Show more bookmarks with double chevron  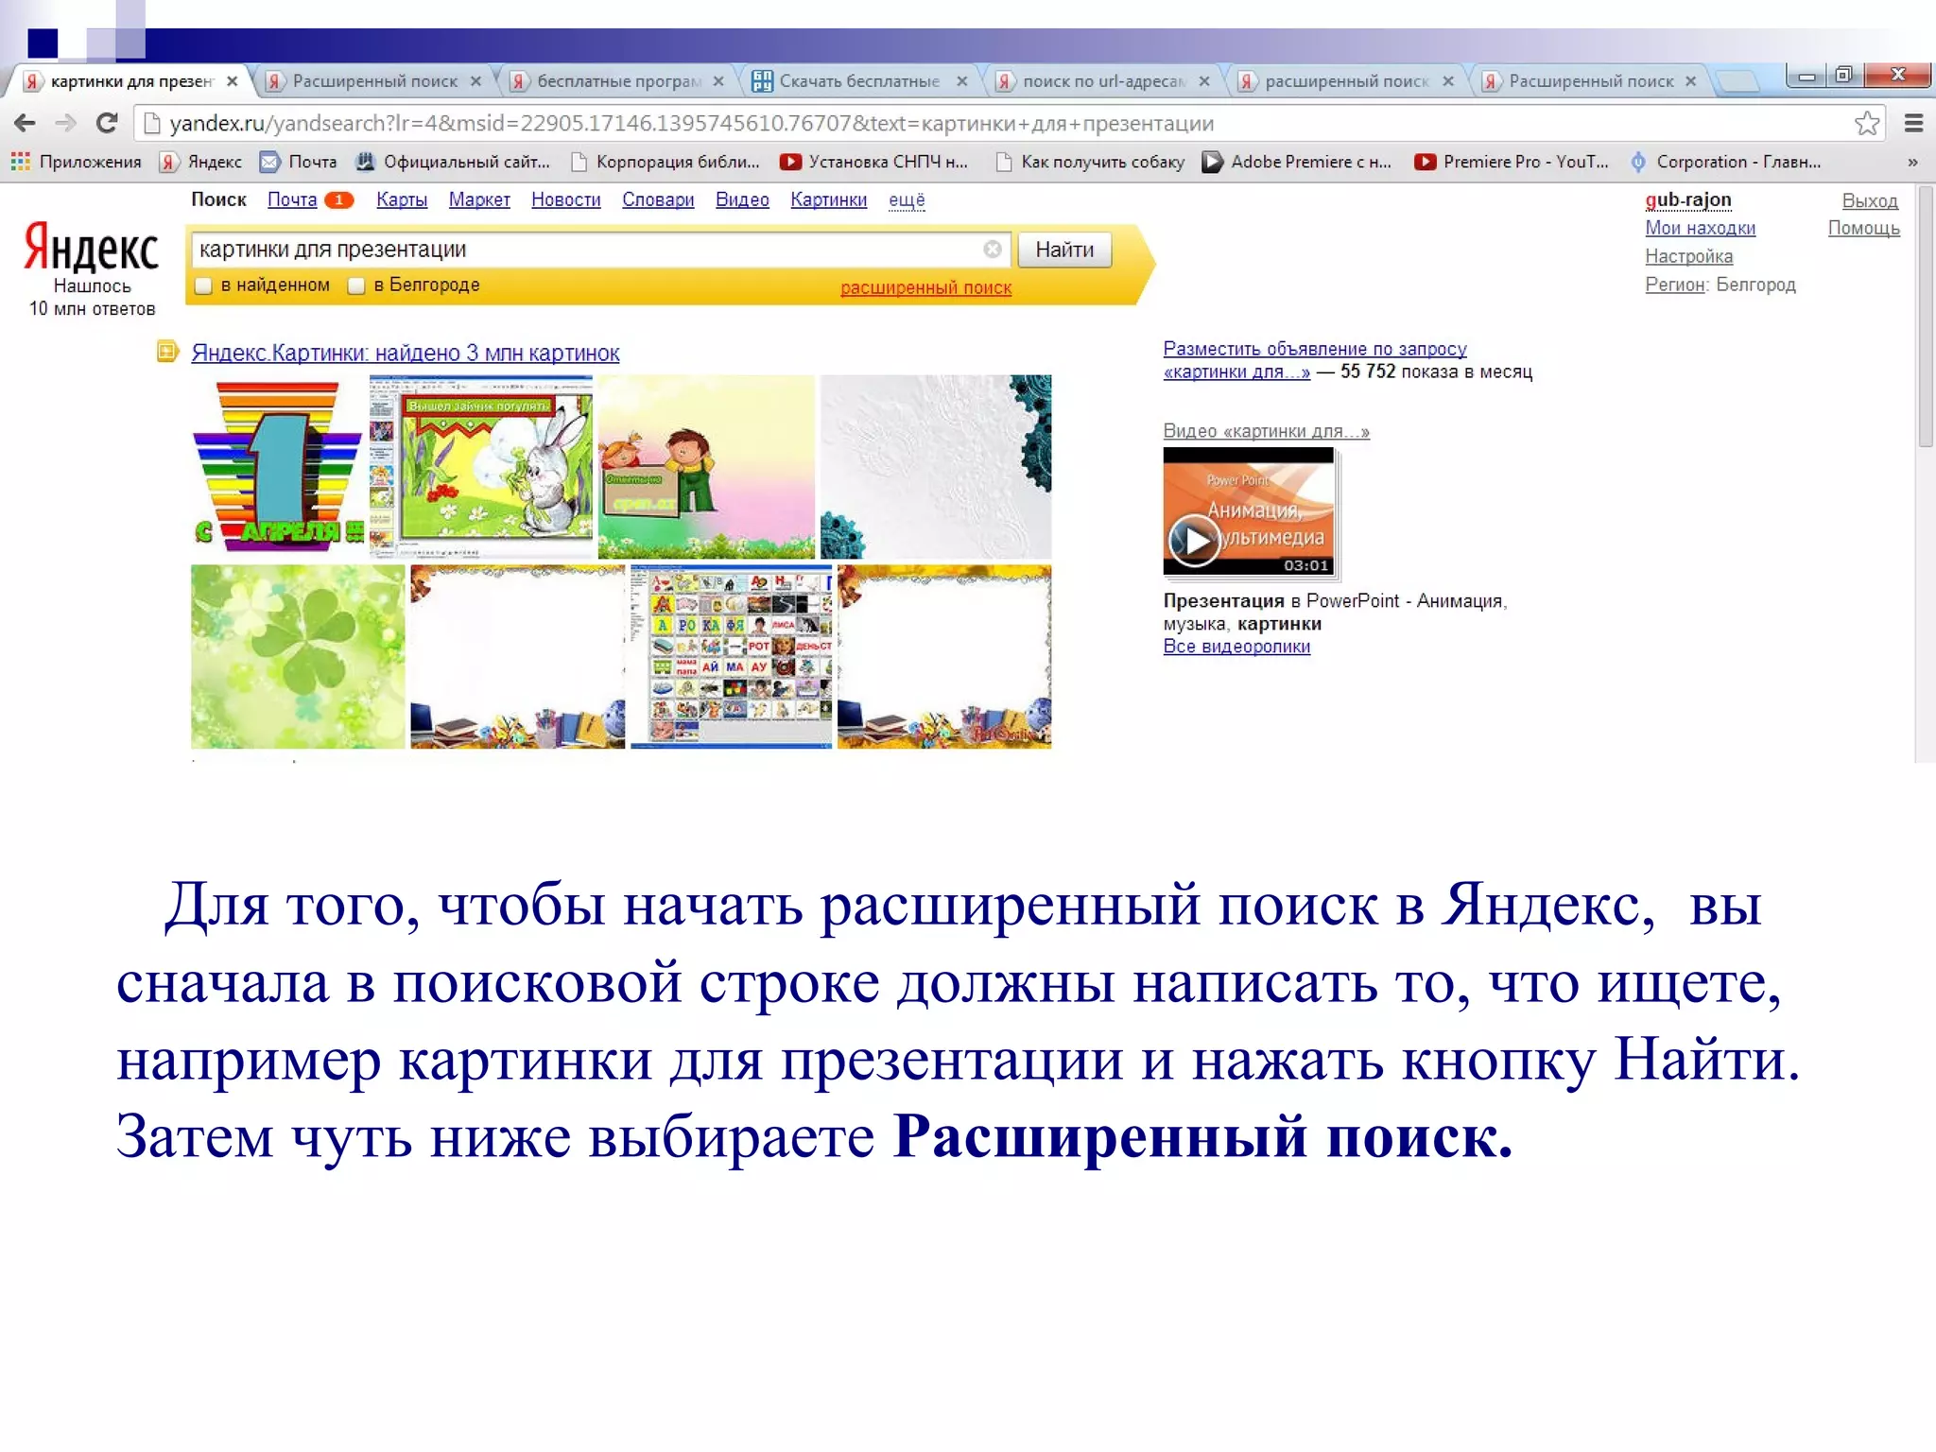1912,163
